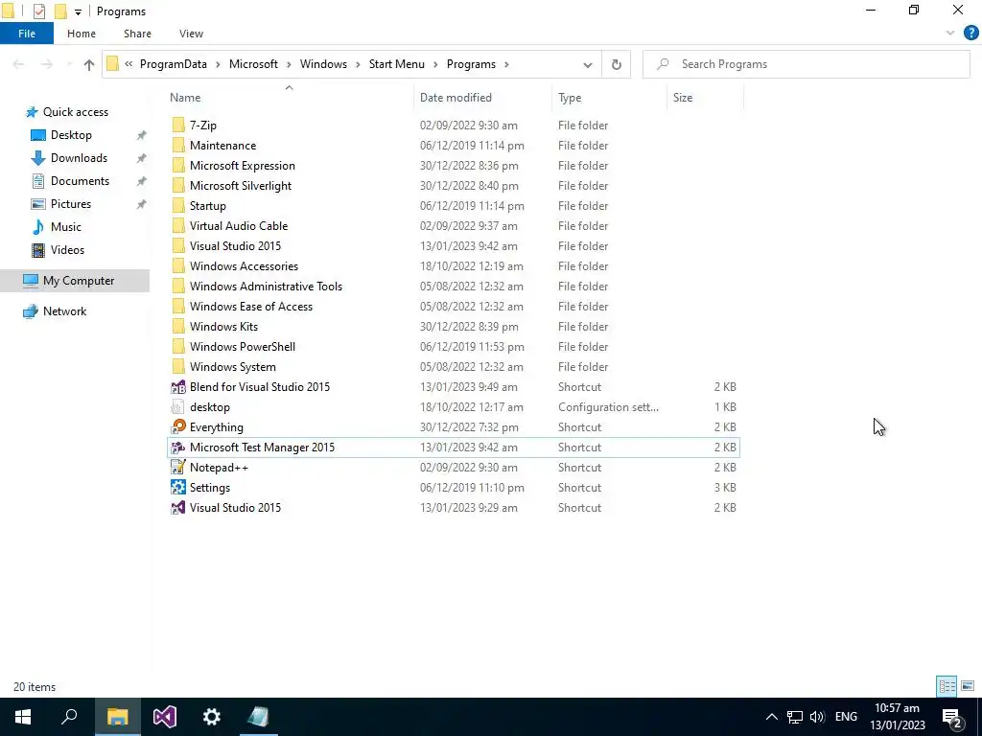The image size is (982, 736).
Task: Select Desktop in the navigation pane
Action: pyautogui.click(x=71, y=135)
